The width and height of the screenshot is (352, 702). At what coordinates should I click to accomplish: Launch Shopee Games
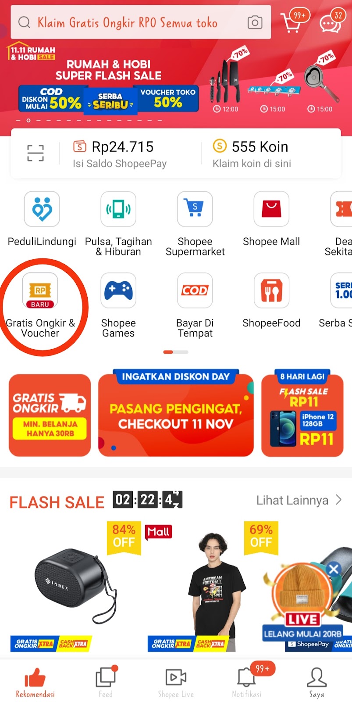pyautogui.click(x=118, y=290)
